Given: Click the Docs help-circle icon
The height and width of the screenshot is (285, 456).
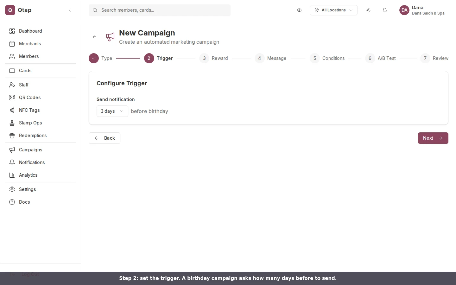Looking at the screenshot, I should 12,202.
